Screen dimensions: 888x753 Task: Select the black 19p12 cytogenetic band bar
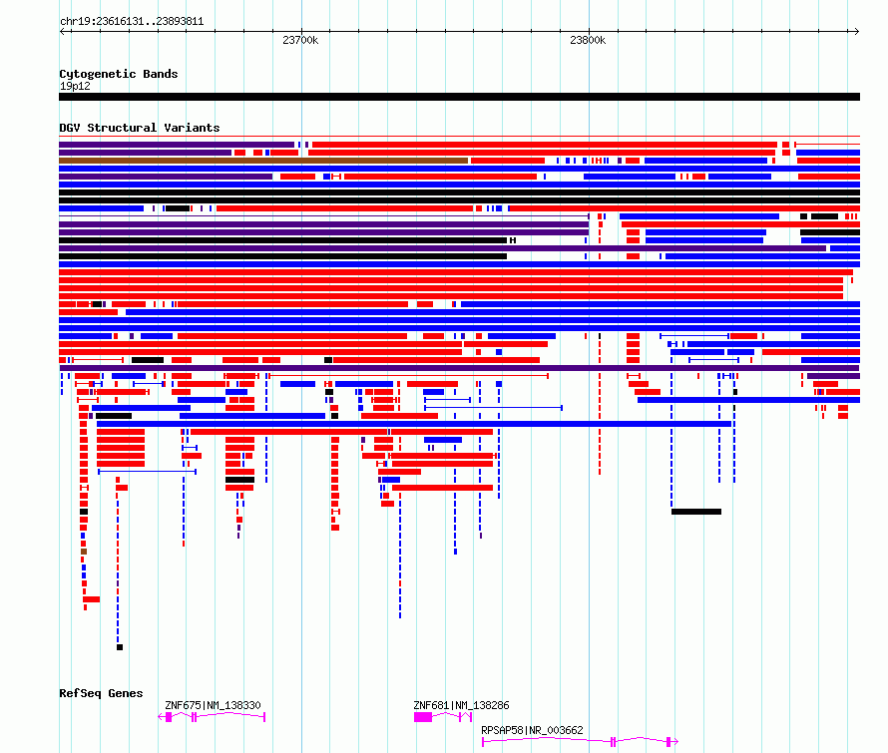(x=459, y=97)
